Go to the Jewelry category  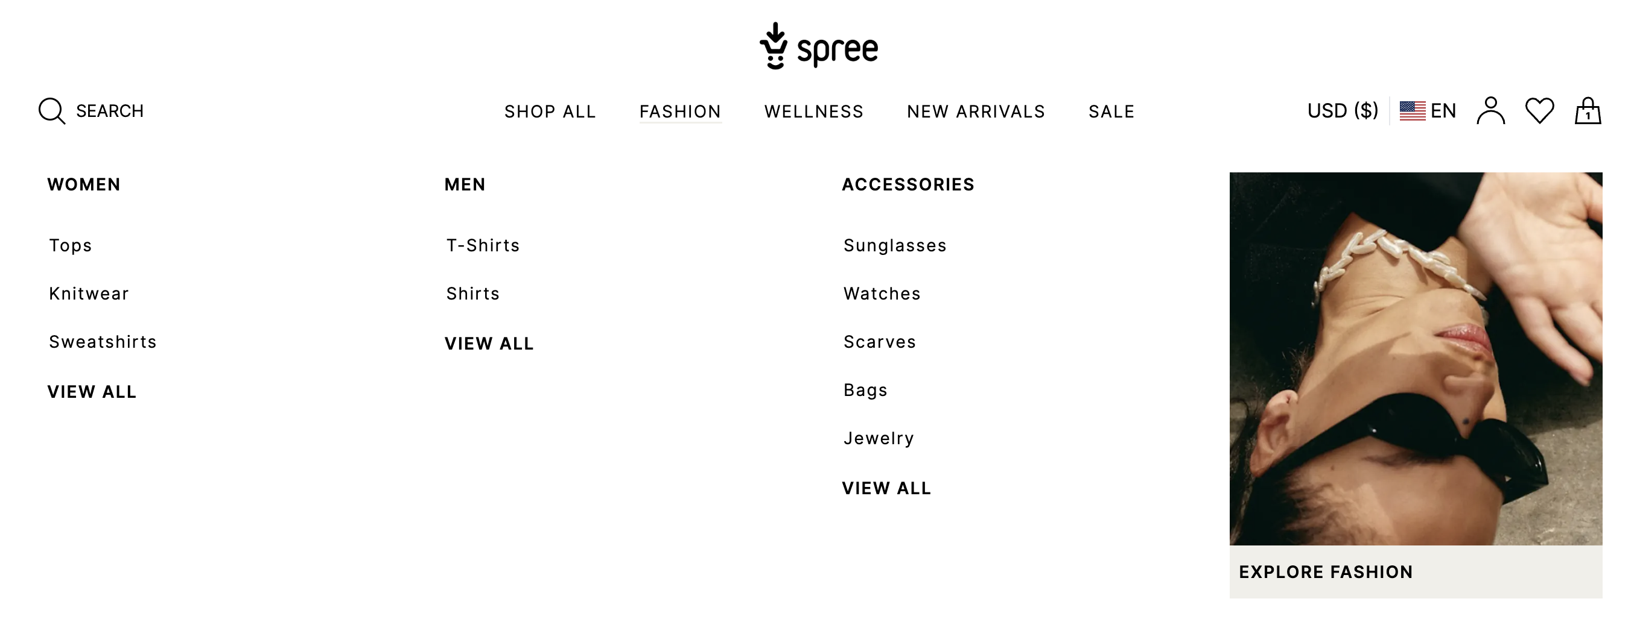879,438
